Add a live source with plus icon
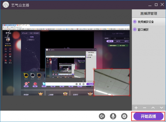 (136, 108)
